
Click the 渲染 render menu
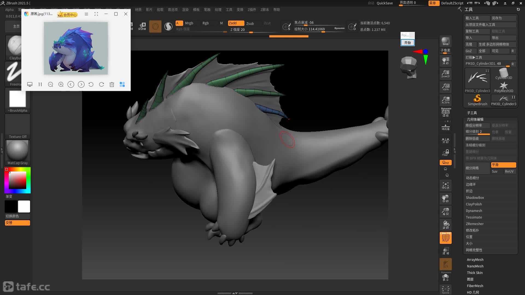pos(184,9)
